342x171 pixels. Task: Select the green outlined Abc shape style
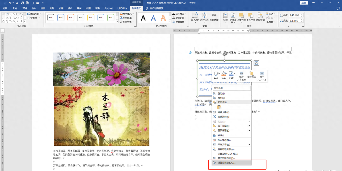111,18
